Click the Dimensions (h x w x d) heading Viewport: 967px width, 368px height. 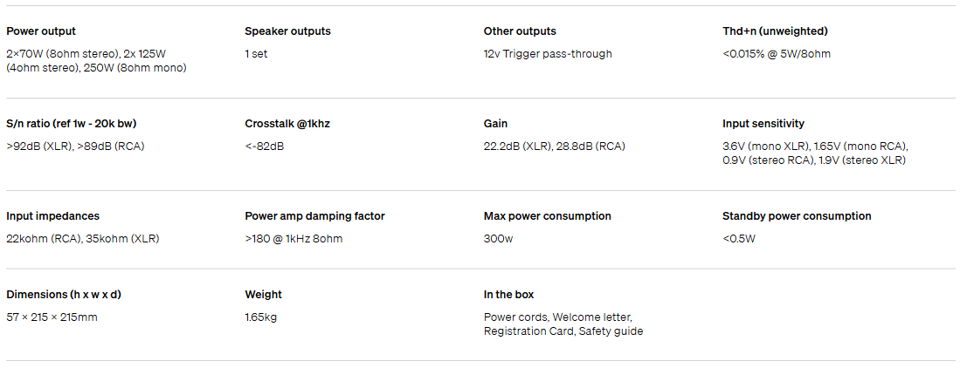coord(64,295)
